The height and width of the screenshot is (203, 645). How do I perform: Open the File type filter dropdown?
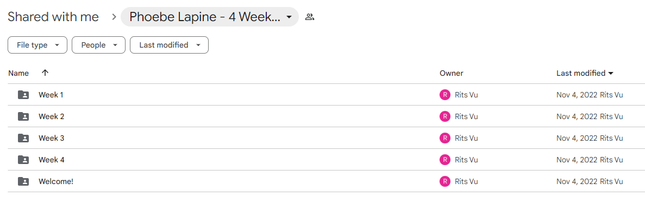(x=37, y=45)
